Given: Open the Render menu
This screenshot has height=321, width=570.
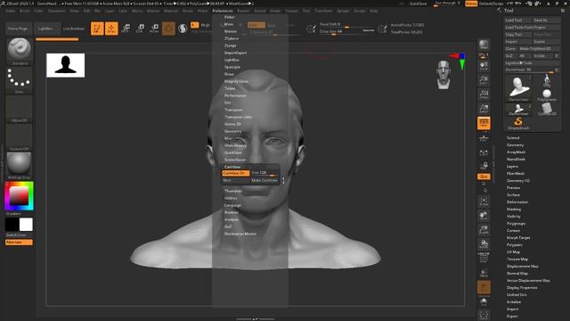Looking at the screenshot, I should [243, 11].
